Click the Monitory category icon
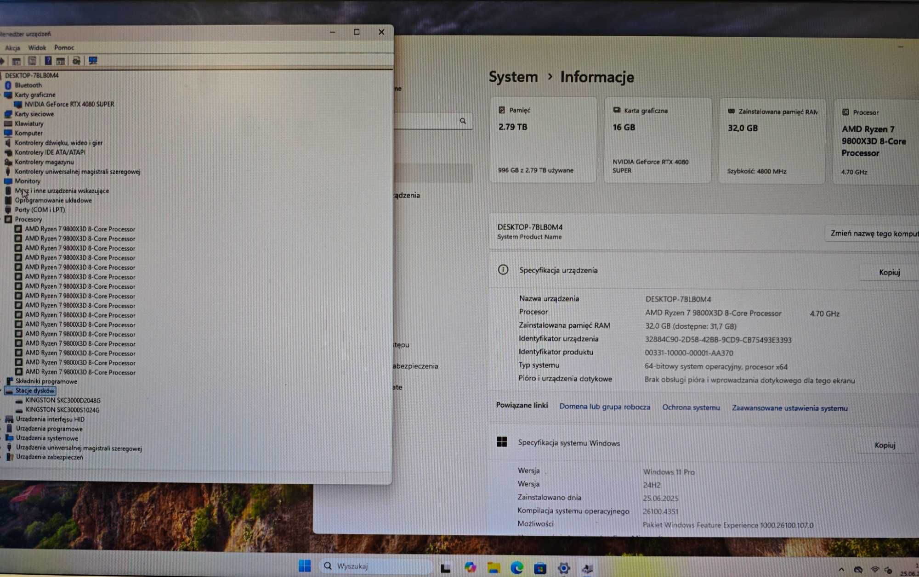Screen dimensions: 919x577 [8, 181]
